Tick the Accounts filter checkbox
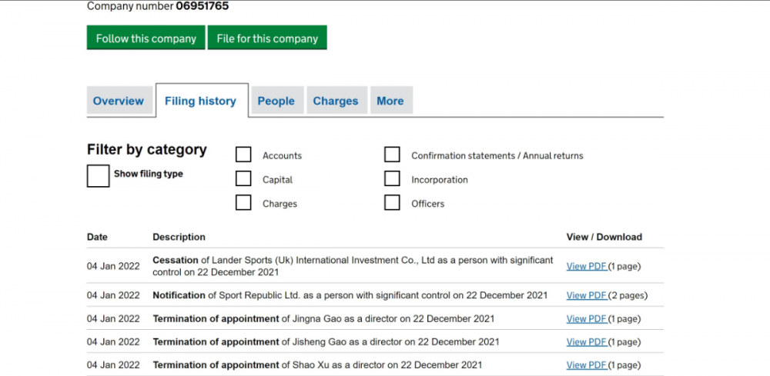The height and width of the screenshot is (376, 770). 243,155
